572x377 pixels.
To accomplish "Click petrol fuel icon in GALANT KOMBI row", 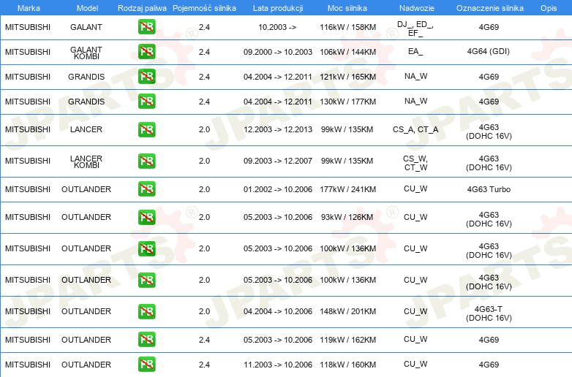I will click(146, 52).
